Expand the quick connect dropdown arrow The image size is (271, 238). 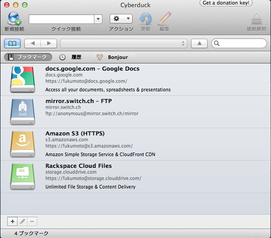pyautogui.click(x=98, y=19)
